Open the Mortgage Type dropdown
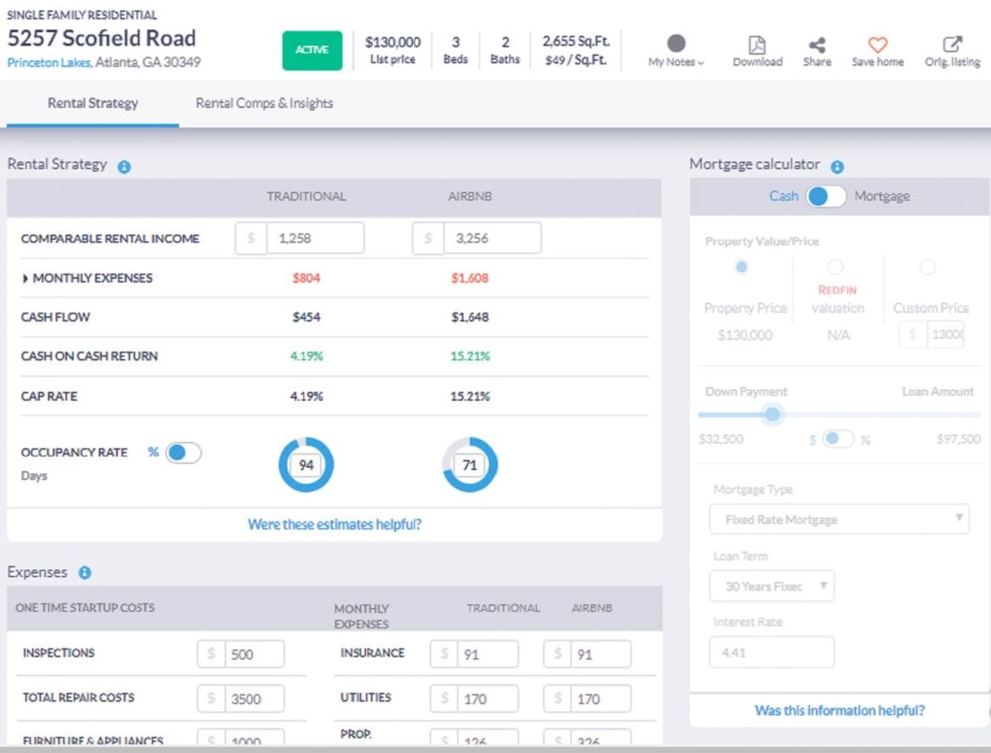This screenshot has height=753, width=991. coord(839,519)
